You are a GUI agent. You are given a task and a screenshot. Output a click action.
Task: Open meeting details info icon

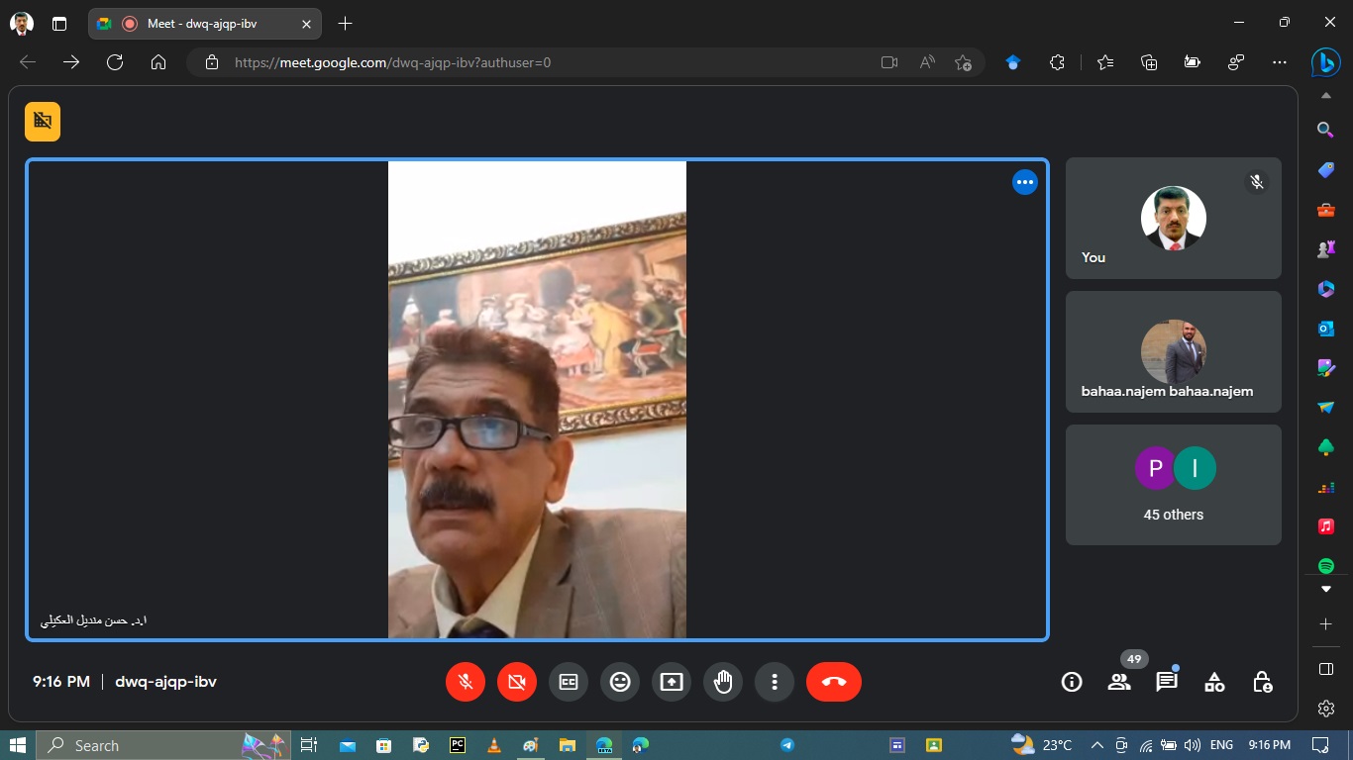[1072, 682]
